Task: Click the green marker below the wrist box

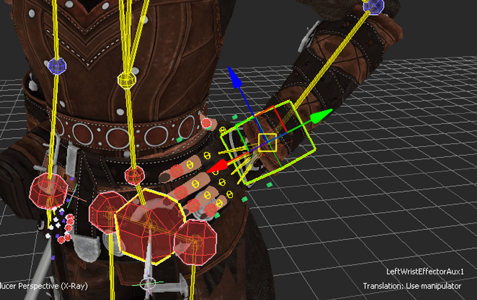Action: pos(269,185)
